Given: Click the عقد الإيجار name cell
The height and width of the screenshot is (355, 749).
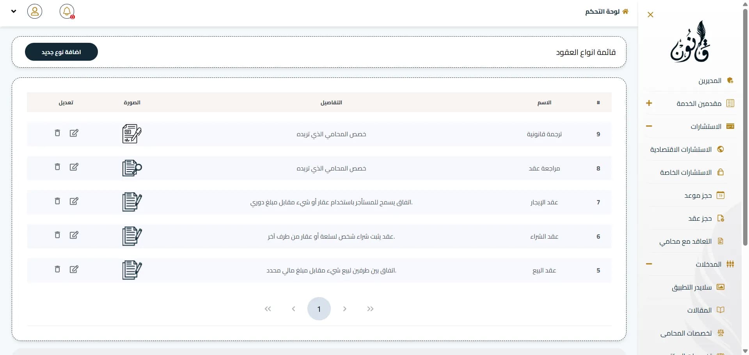Looking at the screenshot, I should 544,202.
